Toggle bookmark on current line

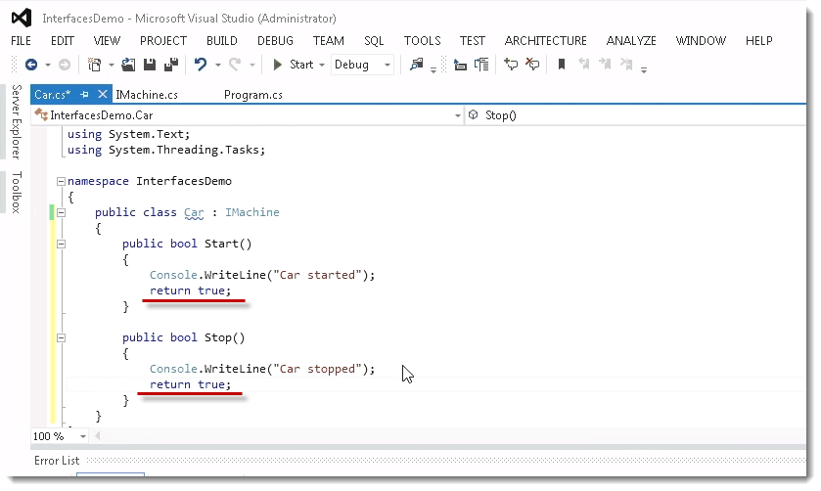(562, 65)
